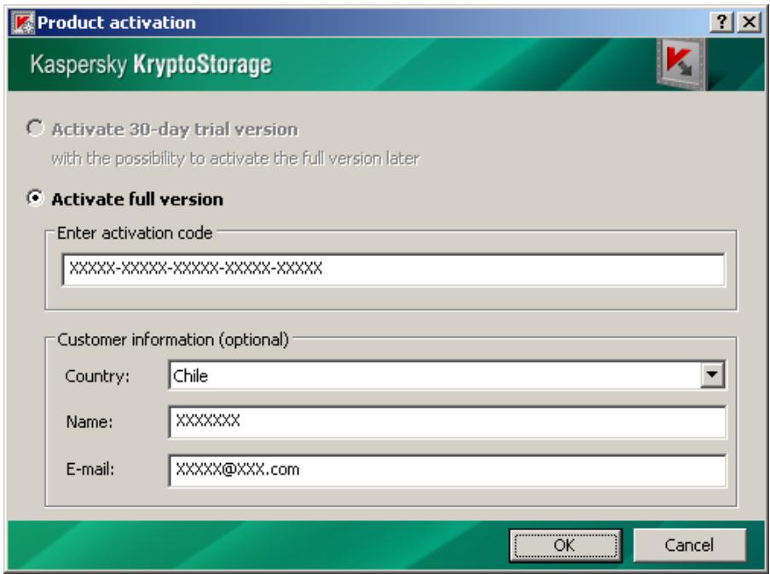Confirm activation with OK button
The width and height of the screenshot is (770, 574).
pos(565,545)
